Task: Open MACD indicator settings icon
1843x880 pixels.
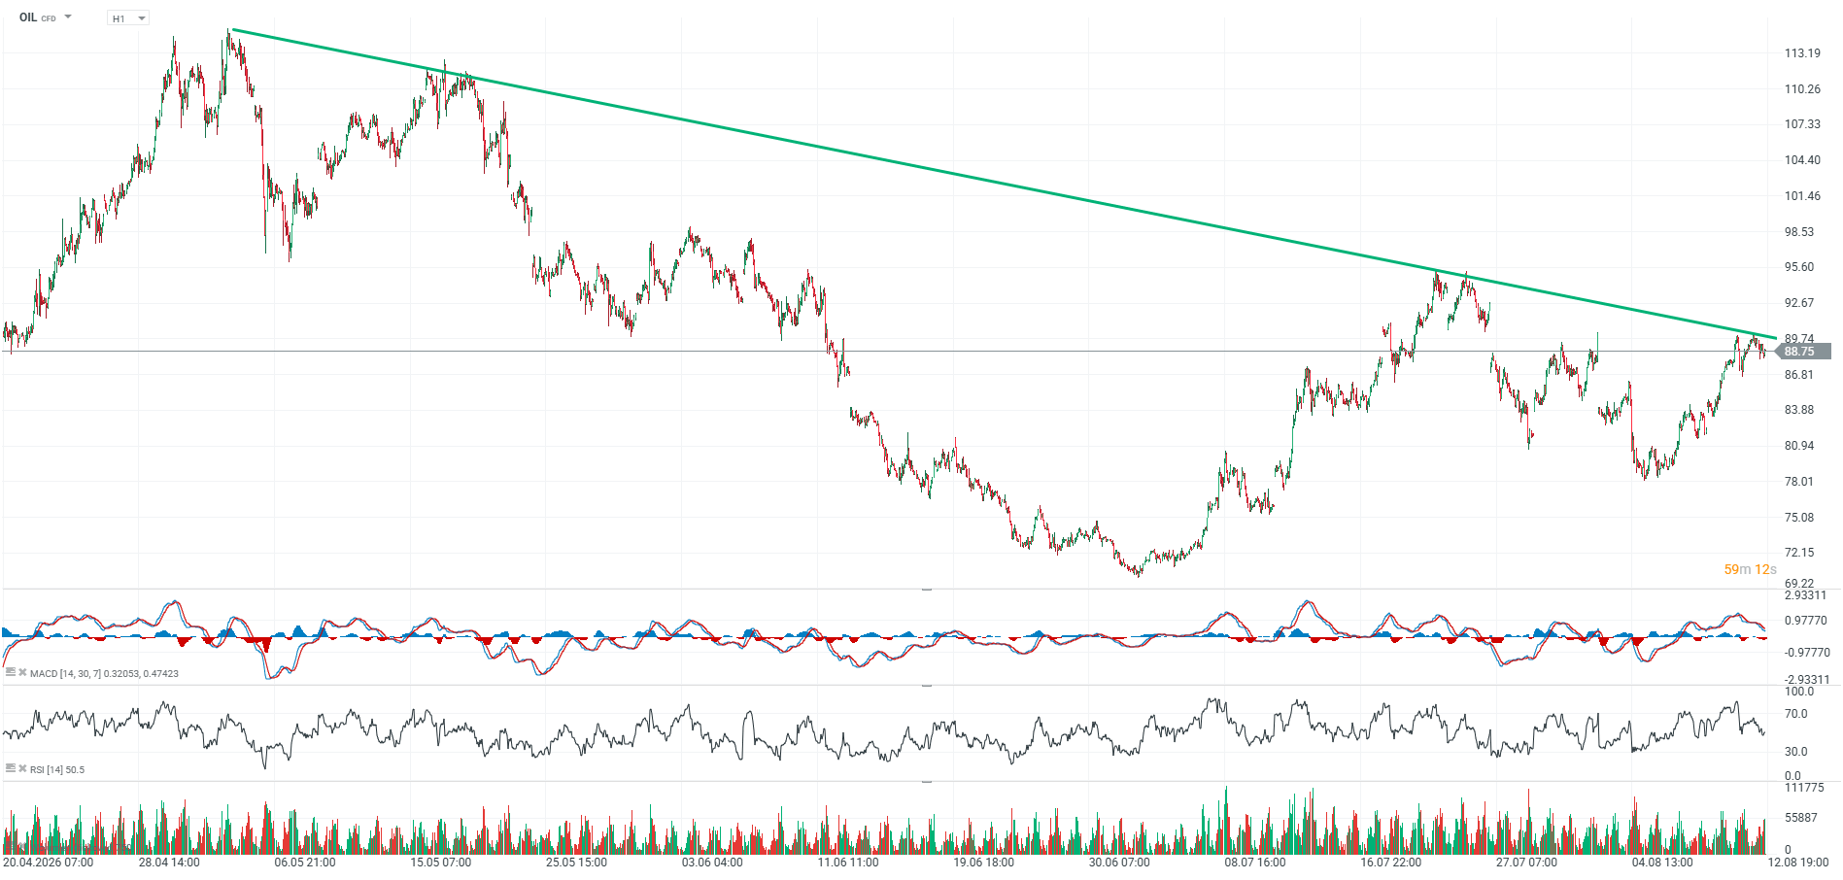Action: tap(10, 672)
